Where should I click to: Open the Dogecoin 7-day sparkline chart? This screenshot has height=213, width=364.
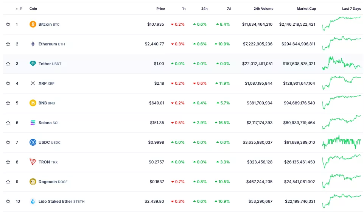click(x=341, y=181)
